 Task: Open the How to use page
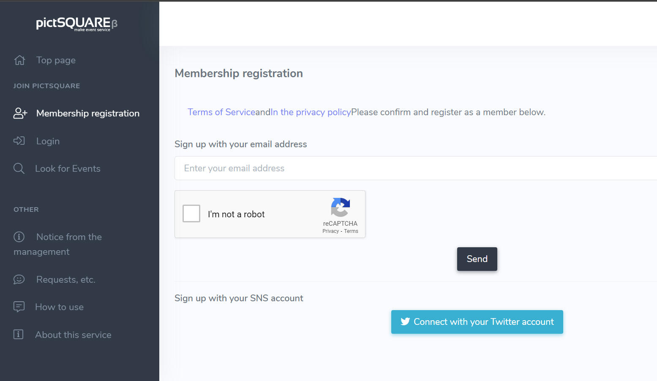point(59,307)
